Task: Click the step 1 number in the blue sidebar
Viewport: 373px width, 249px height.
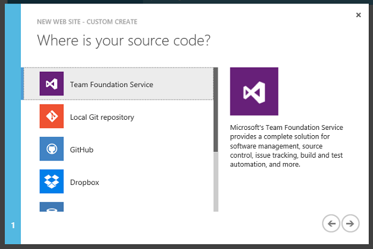Action: click(x=13, y=225)
